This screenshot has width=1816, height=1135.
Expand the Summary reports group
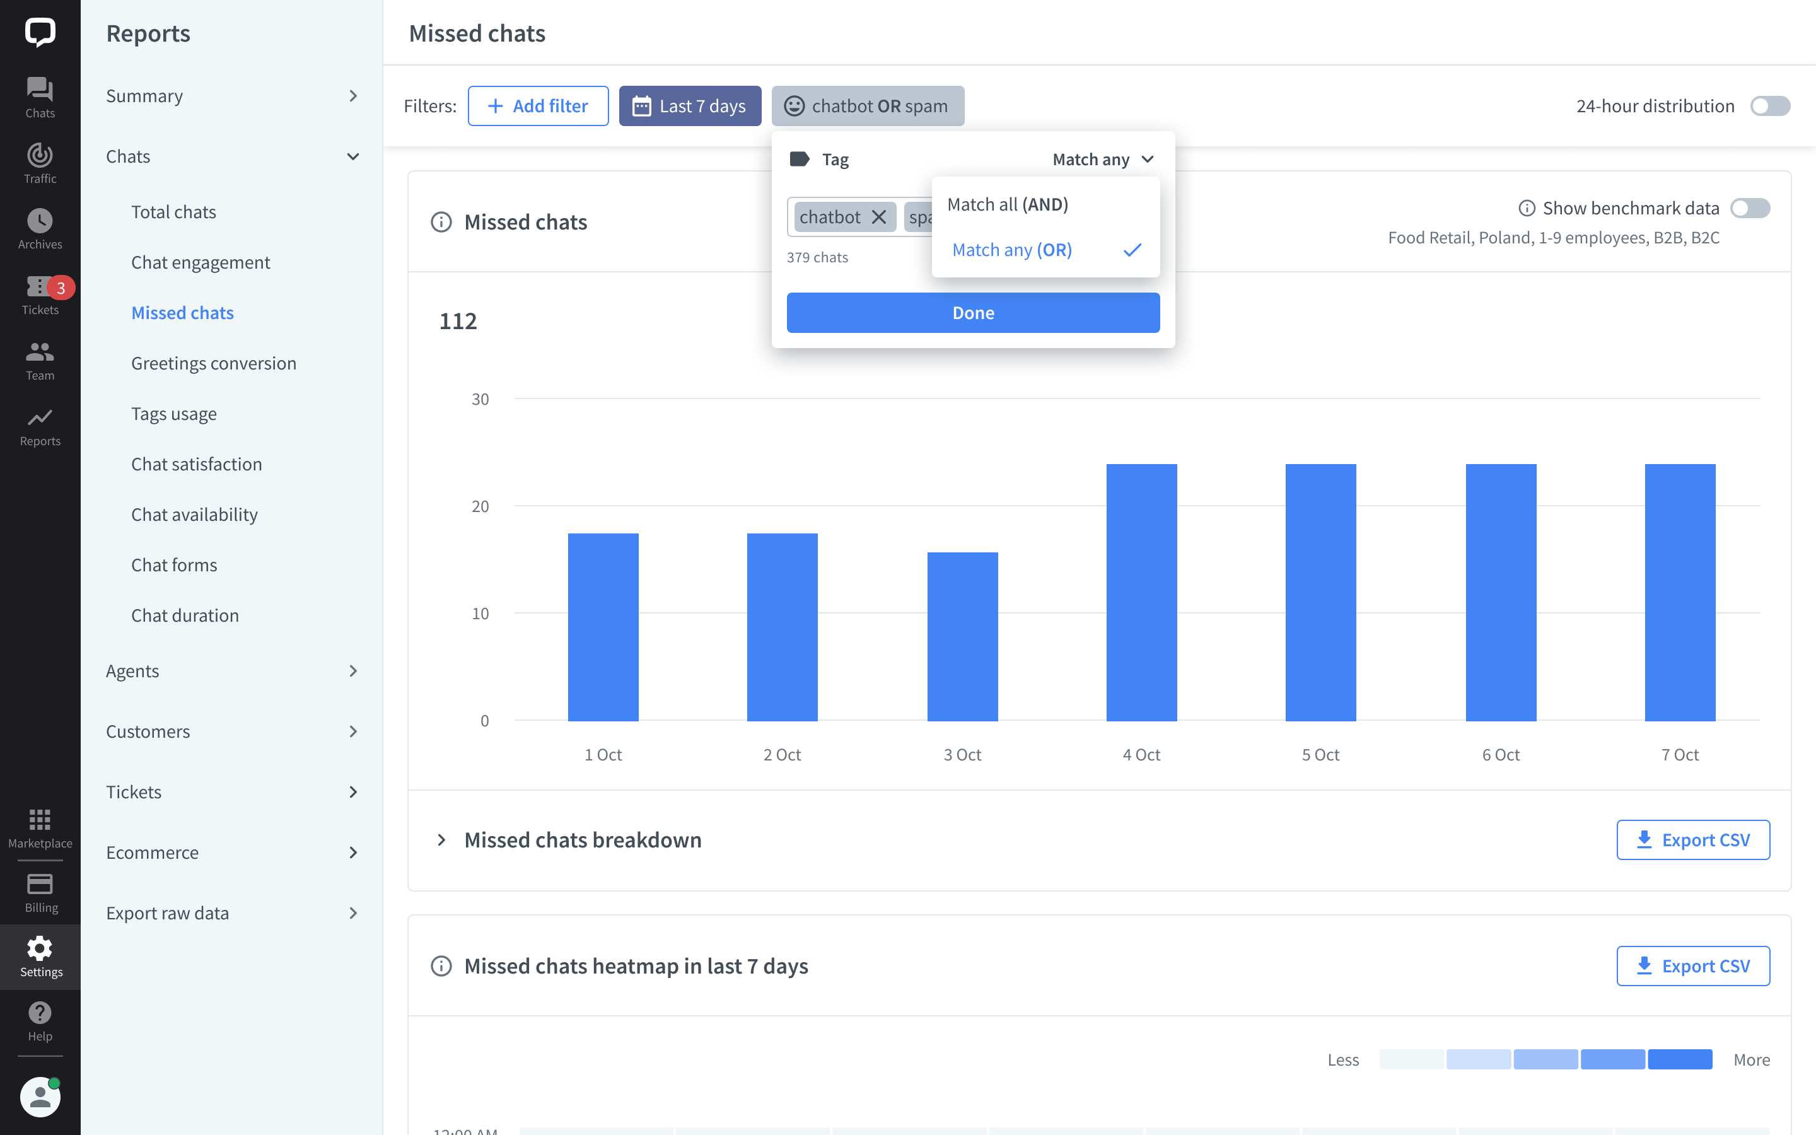pyautogui.click(x=232, y=96)
